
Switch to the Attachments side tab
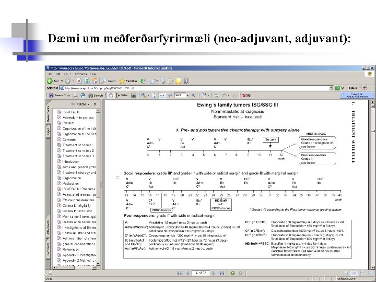click(x=48, y=227)
